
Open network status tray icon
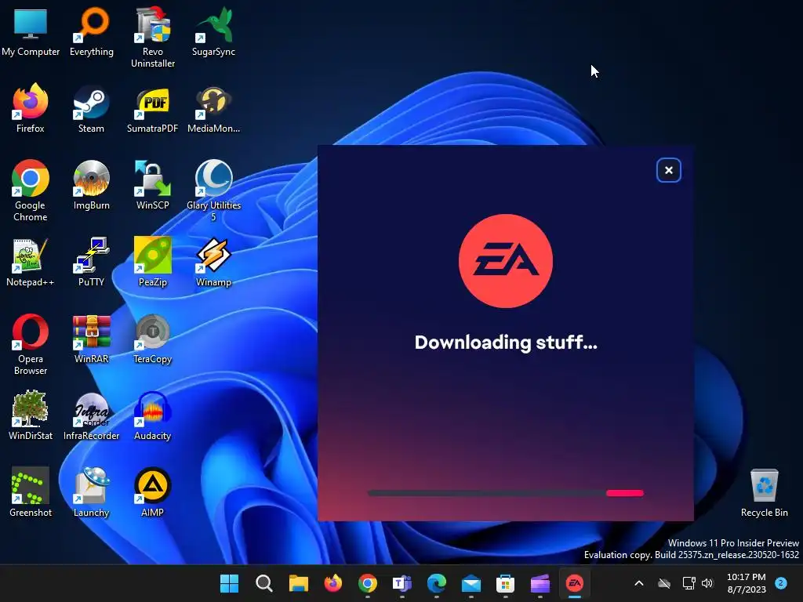[689, 583]
